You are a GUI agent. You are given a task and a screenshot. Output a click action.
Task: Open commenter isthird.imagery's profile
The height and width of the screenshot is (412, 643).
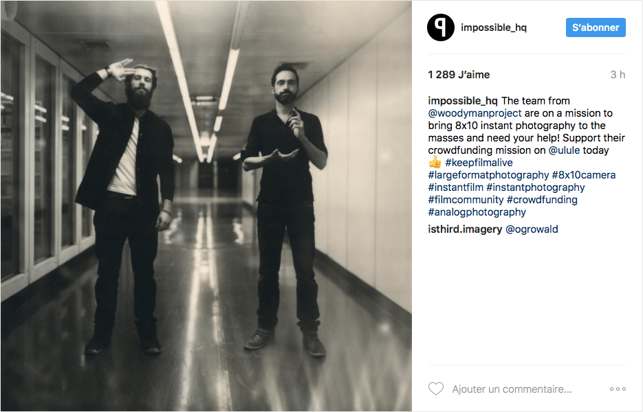point(465,229)
